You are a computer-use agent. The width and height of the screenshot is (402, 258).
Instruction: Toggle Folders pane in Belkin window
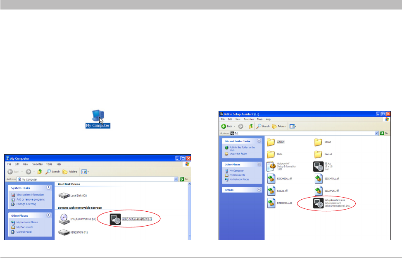[x=279, y=126]
